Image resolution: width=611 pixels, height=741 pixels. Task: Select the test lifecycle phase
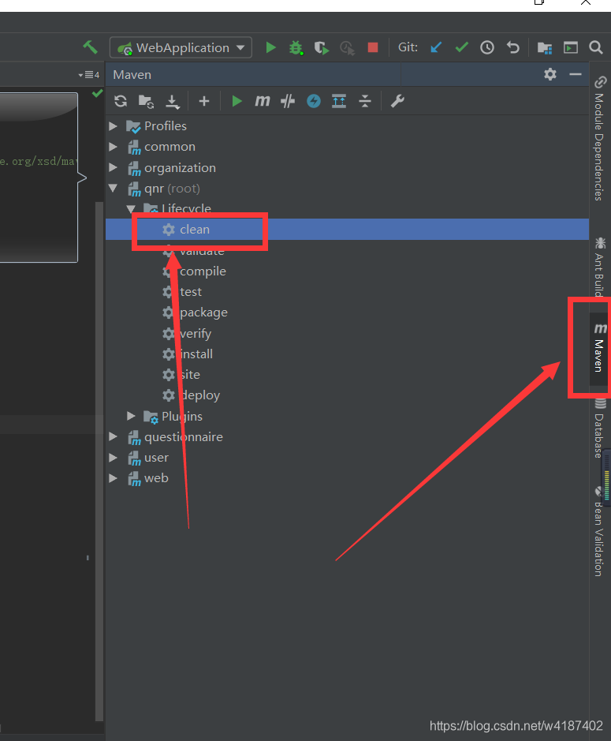[x=347, y=292]
